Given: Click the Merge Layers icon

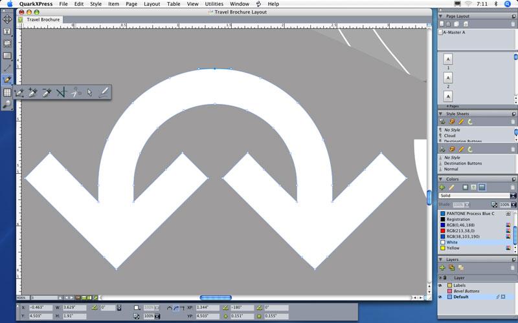Looking at the screenshot, I should [x=461, y=267].
